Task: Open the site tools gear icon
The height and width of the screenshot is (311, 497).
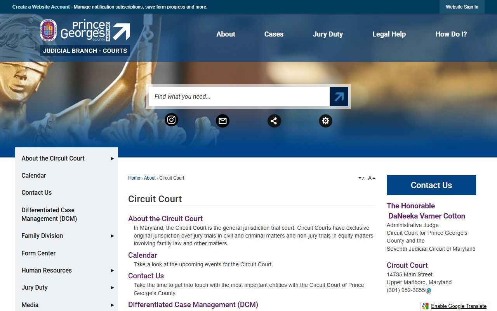Action: 325,121
